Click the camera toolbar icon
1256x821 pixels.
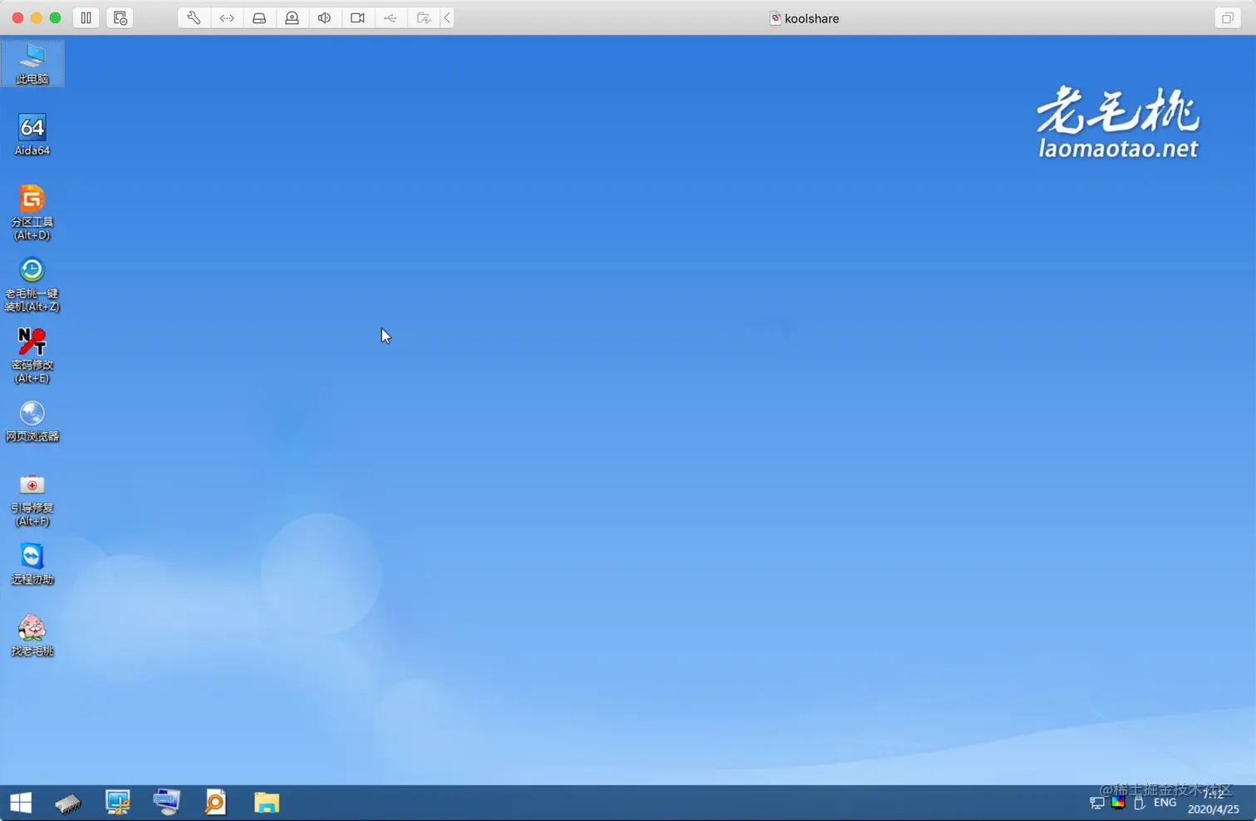[357, 17]
